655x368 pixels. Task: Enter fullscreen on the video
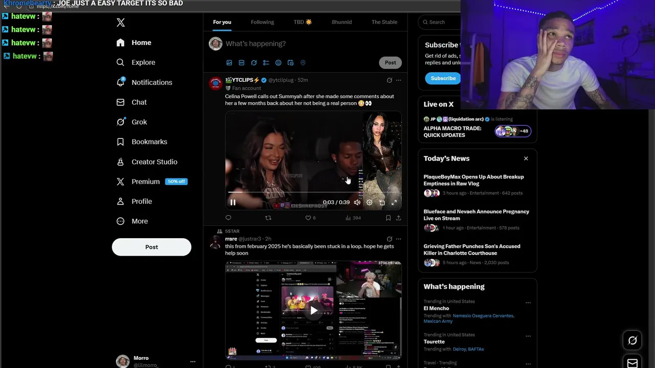click(x=394, y=202)
